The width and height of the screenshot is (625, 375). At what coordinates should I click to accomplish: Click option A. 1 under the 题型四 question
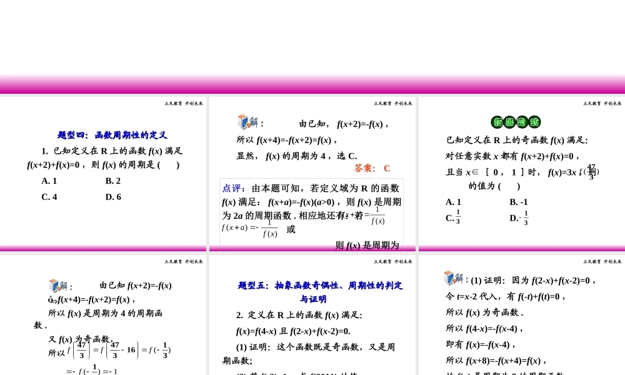pos(49,181)
